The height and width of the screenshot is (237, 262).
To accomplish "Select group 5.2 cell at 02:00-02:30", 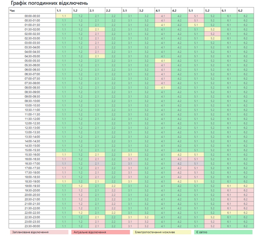I will pyautogui.click(x=213, y=34).
